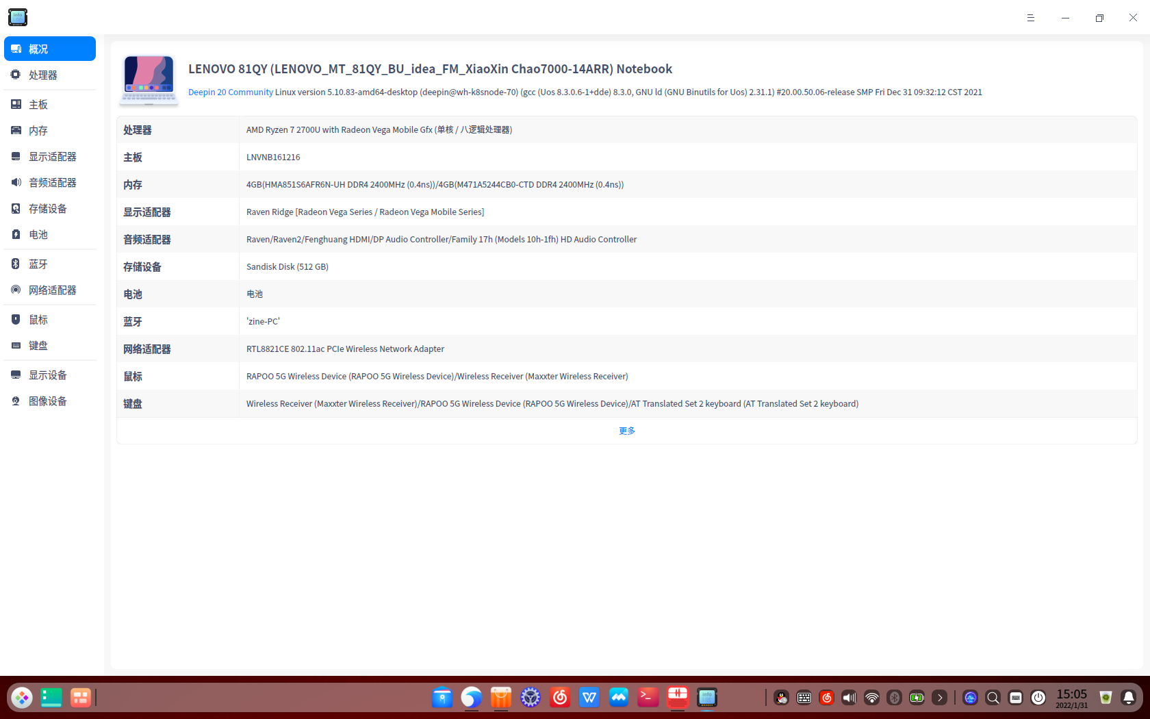Click the RTL8821CE Wireless Network Adapter value
Screen dimensions: 1150x719
tap(345, 349)
